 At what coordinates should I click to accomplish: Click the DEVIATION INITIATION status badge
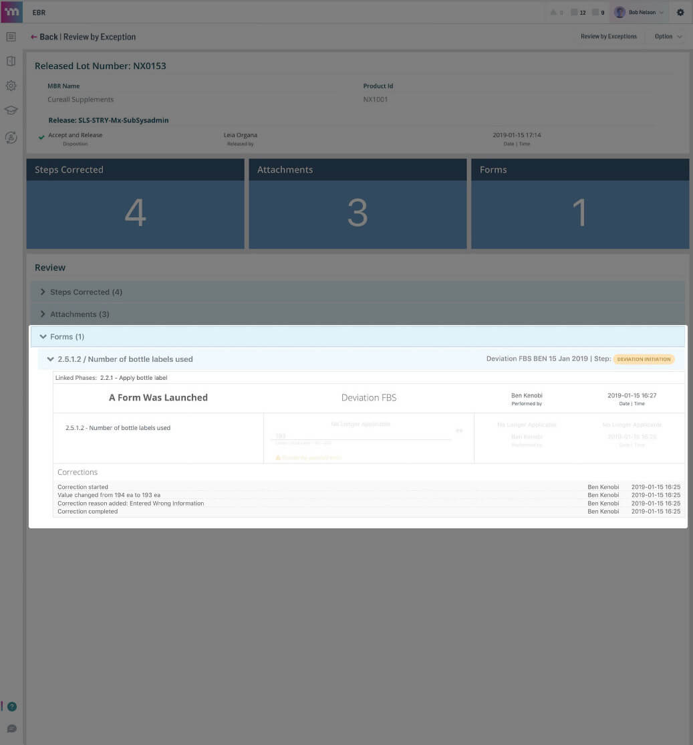644,359
